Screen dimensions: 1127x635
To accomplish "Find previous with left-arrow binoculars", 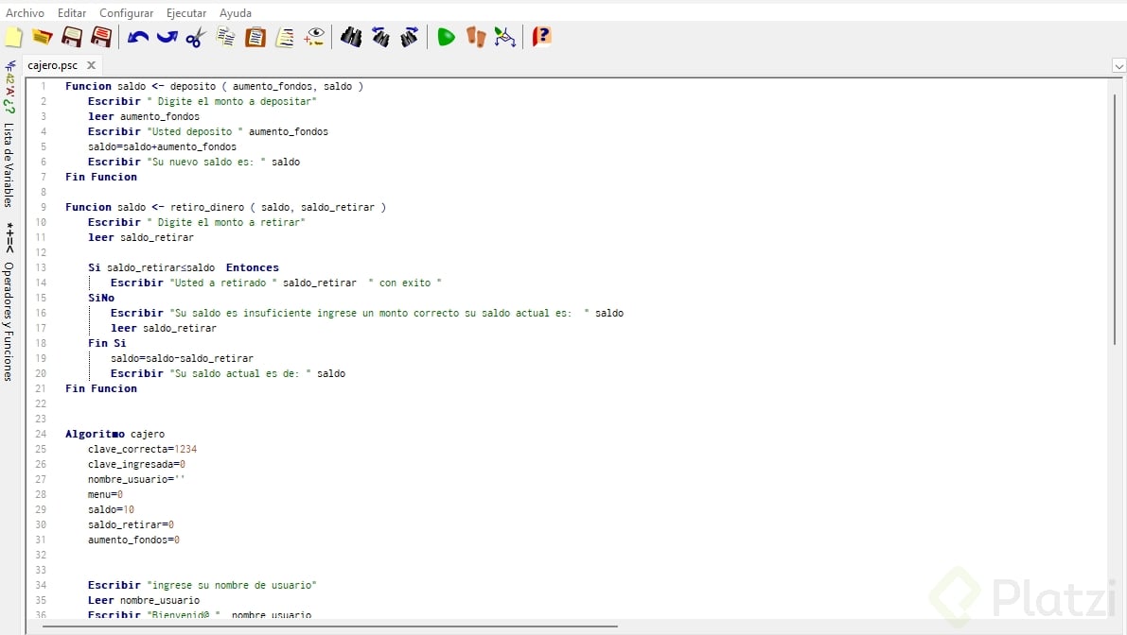I will (x=380, y=37).
